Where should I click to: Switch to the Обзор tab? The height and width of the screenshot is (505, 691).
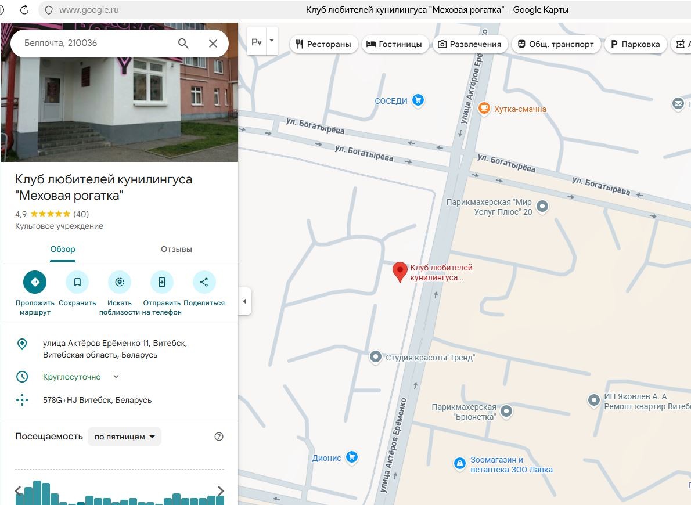tap(63, 250)
